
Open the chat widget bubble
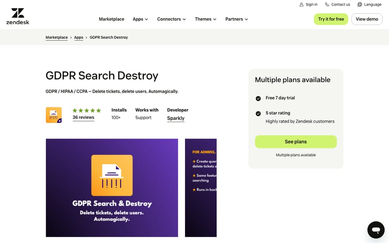tap(376, 230)
